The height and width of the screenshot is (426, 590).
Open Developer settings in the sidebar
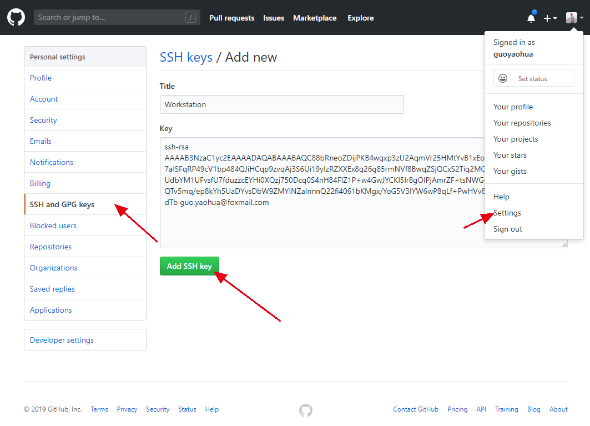(x=62, y=340)
